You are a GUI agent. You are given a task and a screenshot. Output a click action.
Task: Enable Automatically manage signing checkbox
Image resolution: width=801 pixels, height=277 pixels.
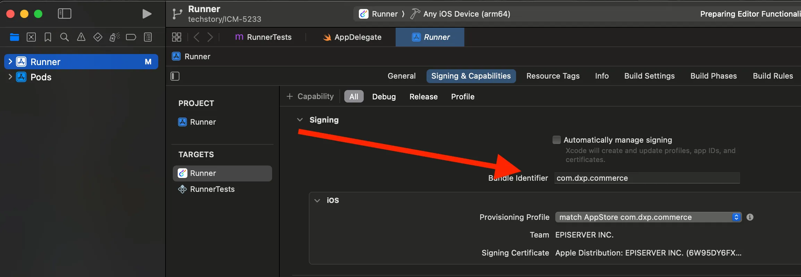(556, 140)
